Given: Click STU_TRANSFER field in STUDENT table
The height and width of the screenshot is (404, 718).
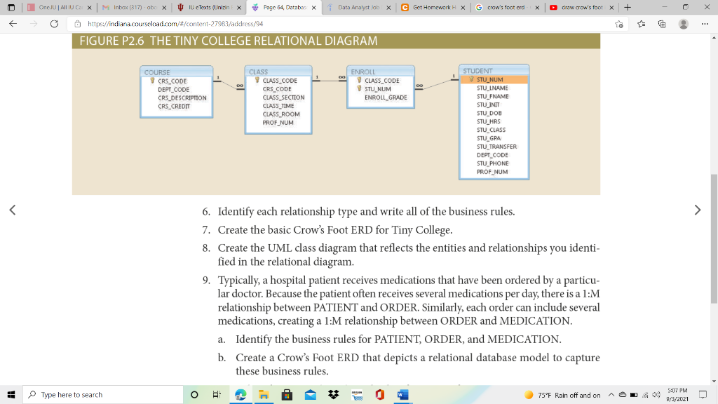Looking at the screenshot, I should click(496, 147).
